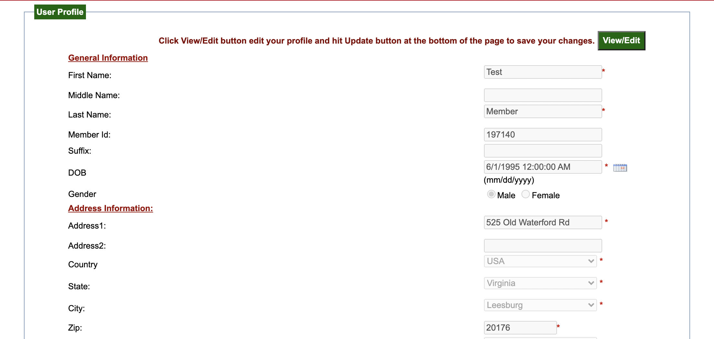Screen dimensions: 714x339
Task: Click the DOB date input field
Action: pyautogui.click(x=542, y=167)
